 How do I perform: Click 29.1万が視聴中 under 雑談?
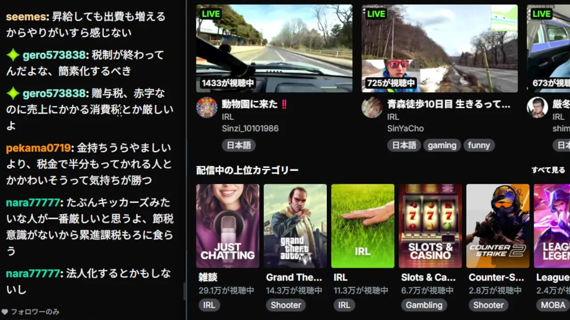[x=226, y=291]
